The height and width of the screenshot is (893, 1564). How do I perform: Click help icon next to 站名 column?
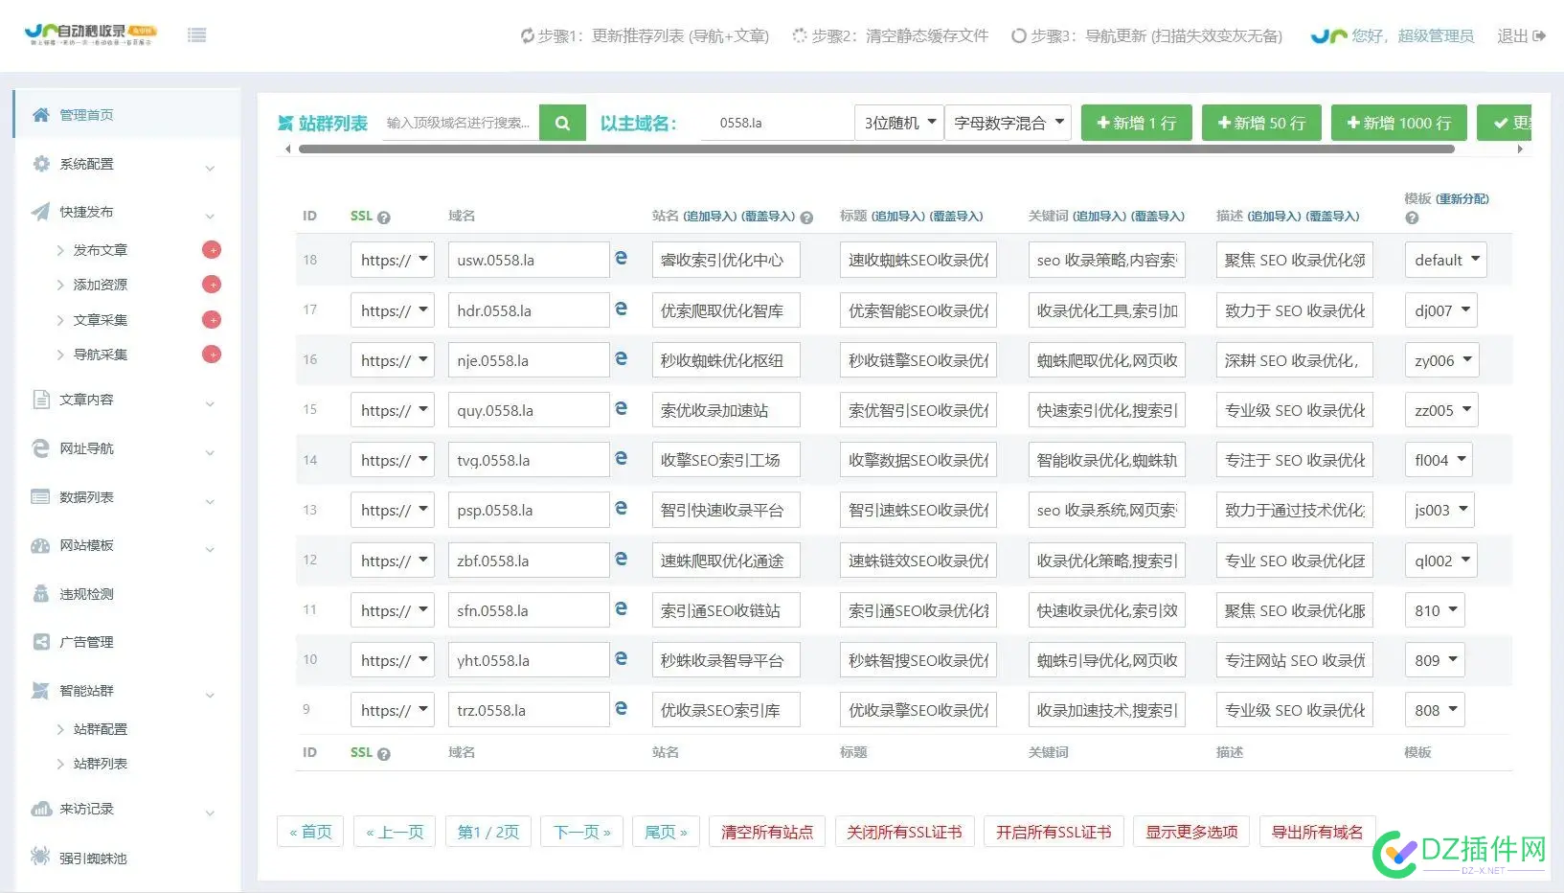pos(806,218)
